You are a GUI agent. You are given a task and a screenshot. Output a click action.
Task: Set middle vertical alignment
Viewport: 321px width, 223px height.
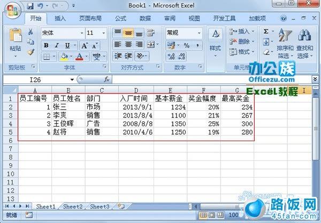128,33
